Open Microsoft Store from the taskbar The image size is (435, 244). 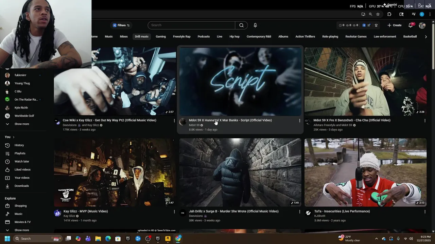[118, 239]
